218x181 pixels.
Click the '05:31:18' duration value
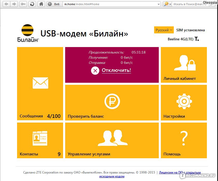click(138, 52)
